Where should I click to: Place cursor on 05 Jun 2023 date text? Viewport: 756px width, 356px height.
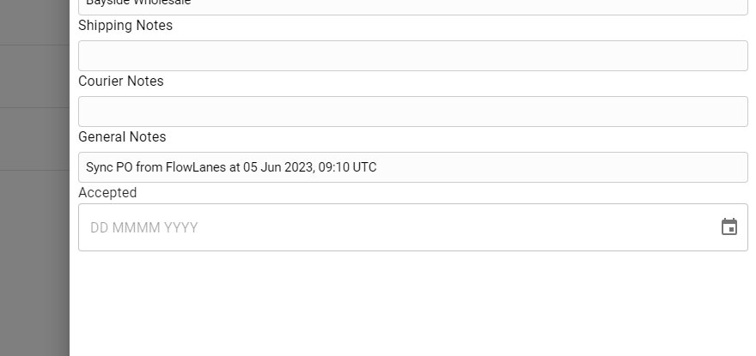point(278,167)
